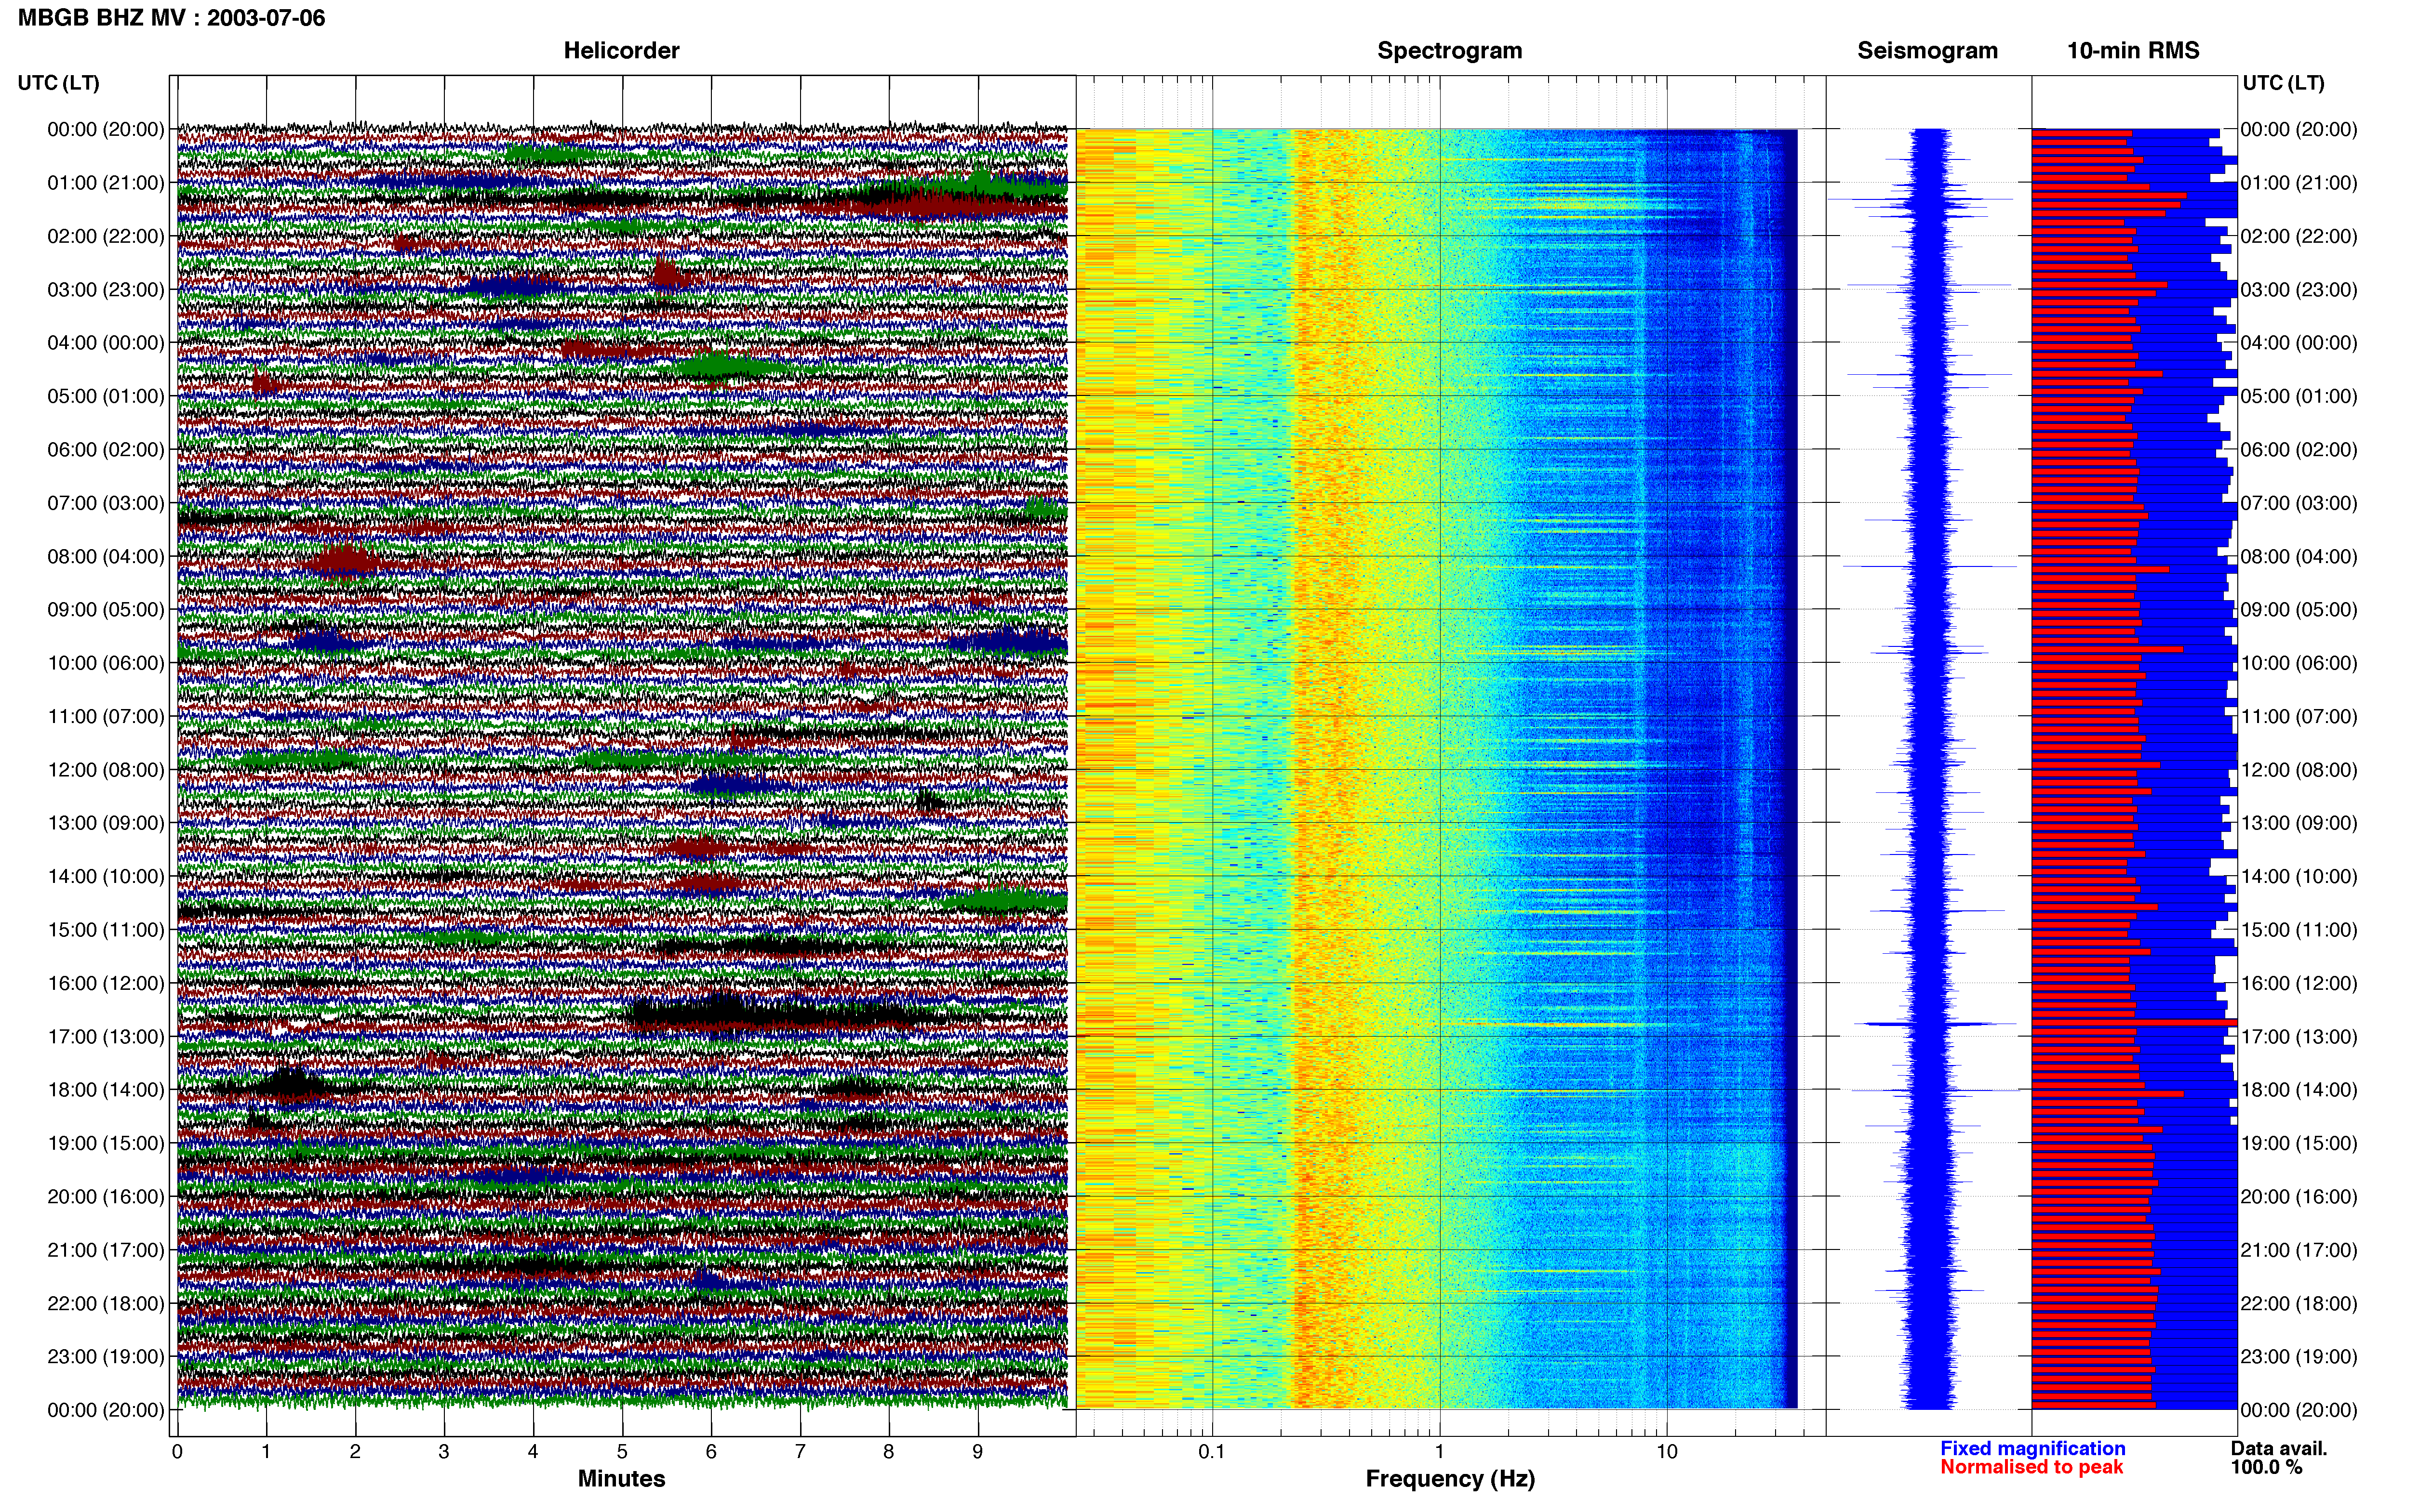Image resolution: width=2419 pixels, height=1512 pixels.
Task: Select the Helicorder panel heading
Action: tap(621, 51)
